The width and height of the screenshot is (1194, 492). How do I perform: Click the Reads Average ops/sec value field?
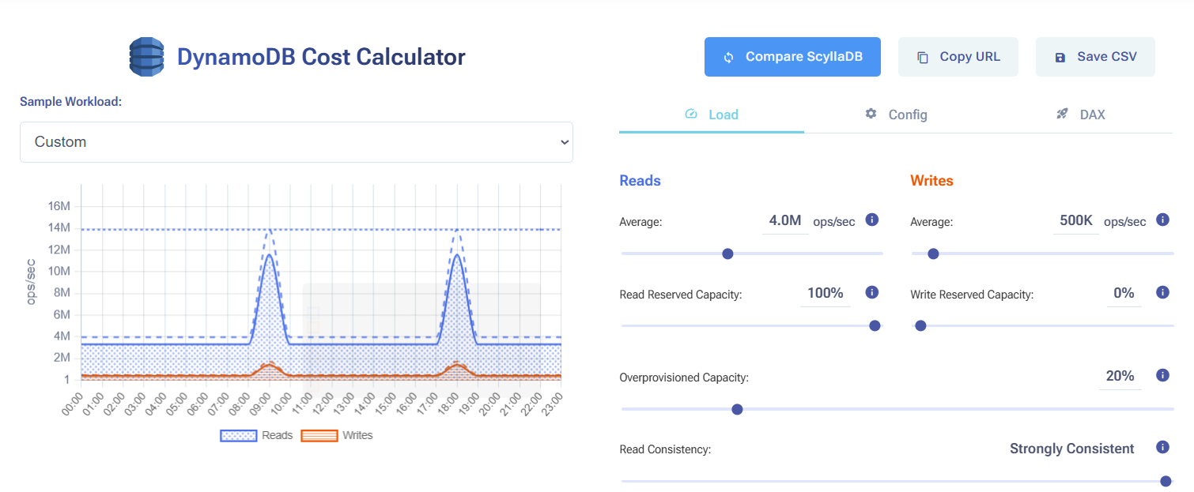[785, 220]
